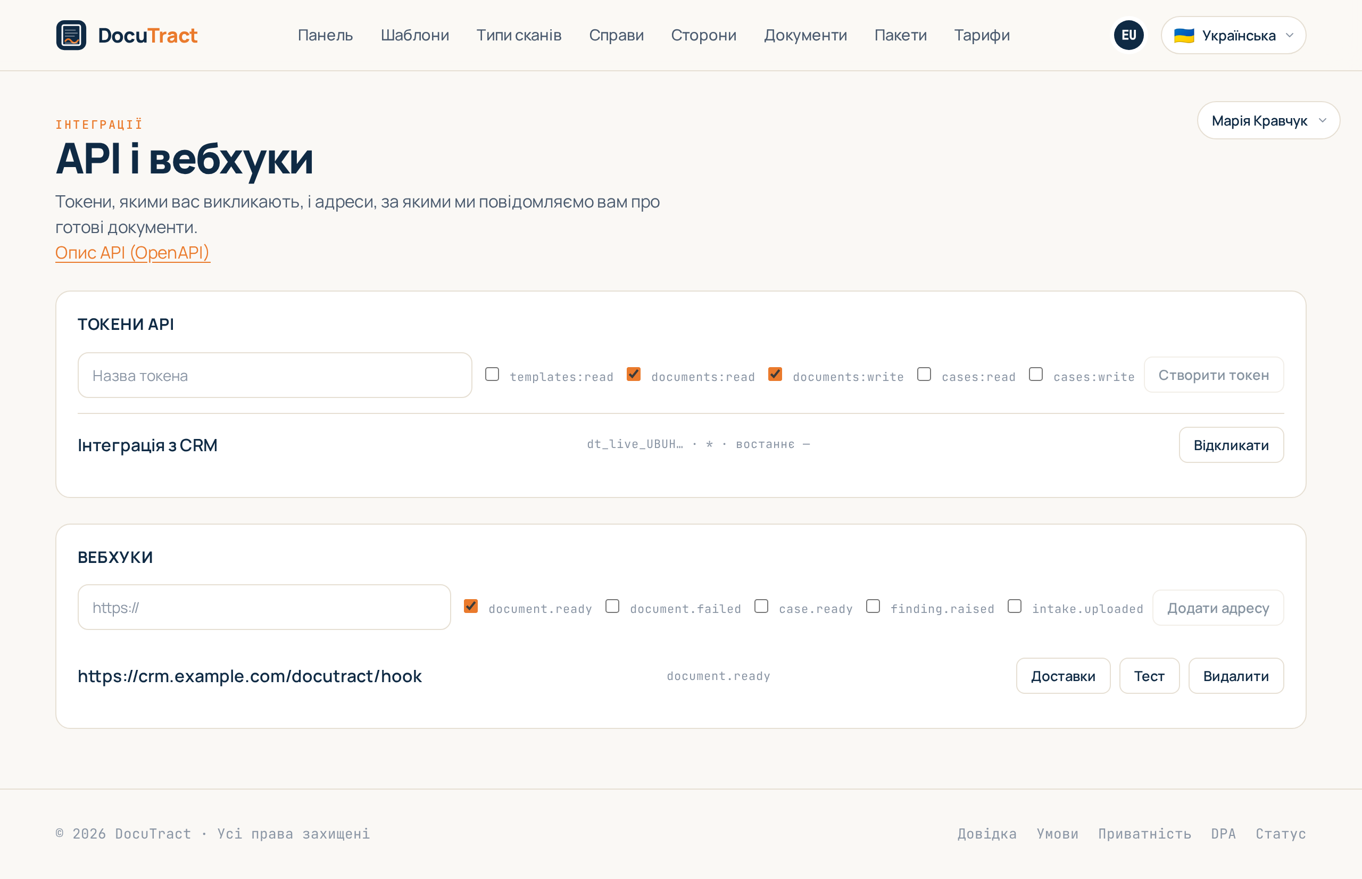This screenshot has width=1362, height=879.
Task: Click the Створити токен button
Action: click(1214, 375)
